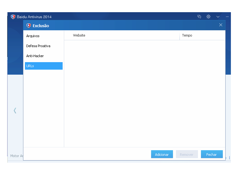Click the Exclusão dialog shield icon

[x=28, y=26]
